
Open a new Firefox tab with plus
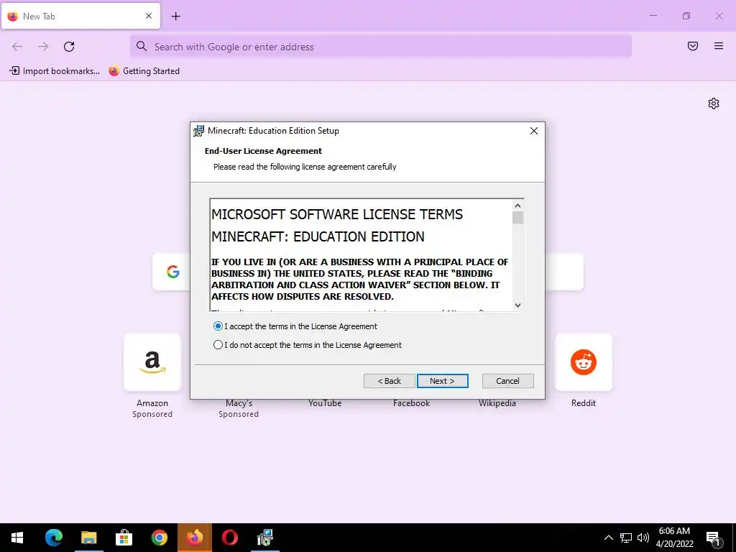click(x=175, y=17)
